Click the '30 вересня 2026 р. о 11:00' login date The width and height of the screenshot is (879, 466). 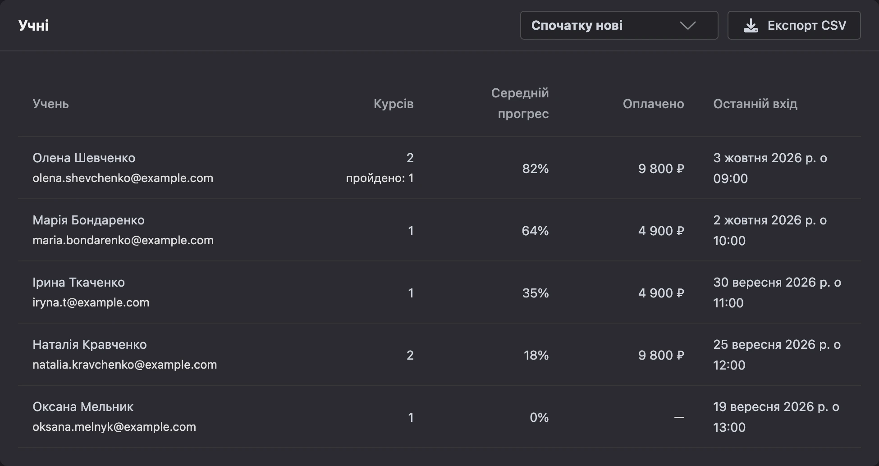pyautogui.click(x=777, y=292)
